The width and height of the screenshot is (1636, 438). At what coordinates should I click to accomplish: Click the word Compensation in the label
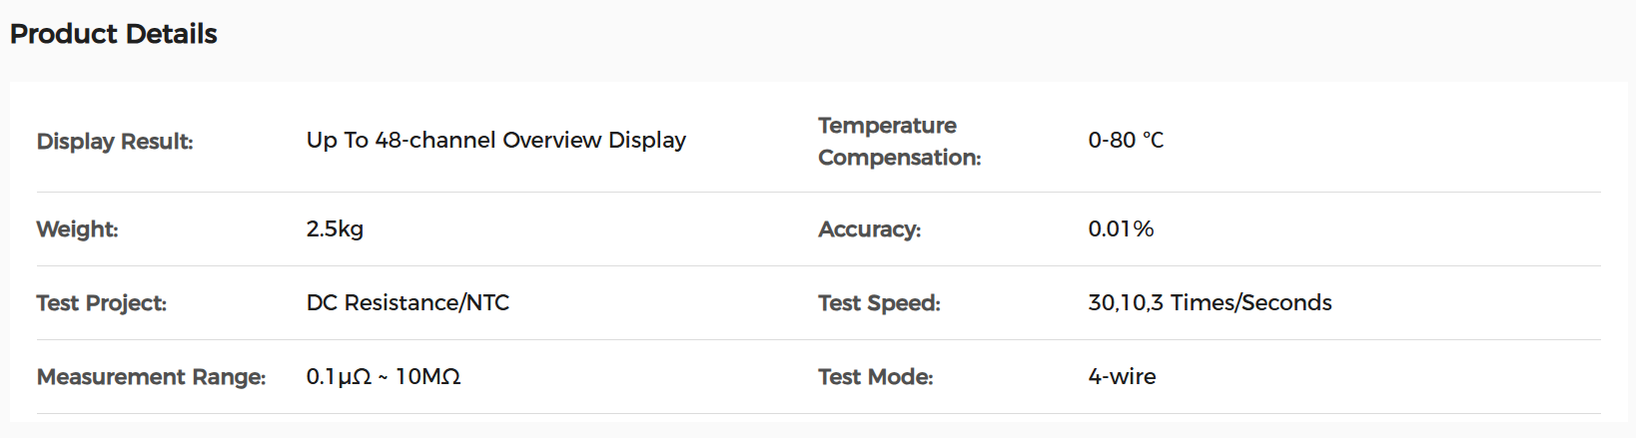click(x=900, y=158)
